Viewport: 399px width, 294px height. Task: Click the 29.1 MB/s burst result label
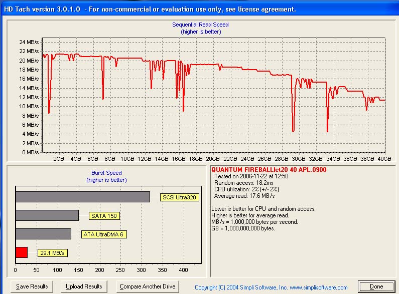52,253
